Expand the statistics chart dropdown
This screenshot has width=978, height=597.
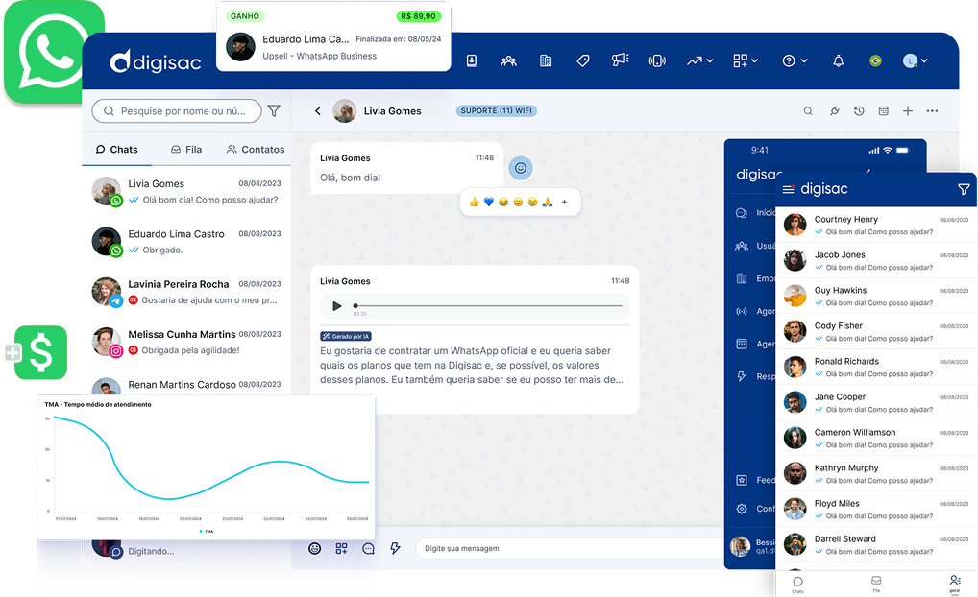pos(699,60)
